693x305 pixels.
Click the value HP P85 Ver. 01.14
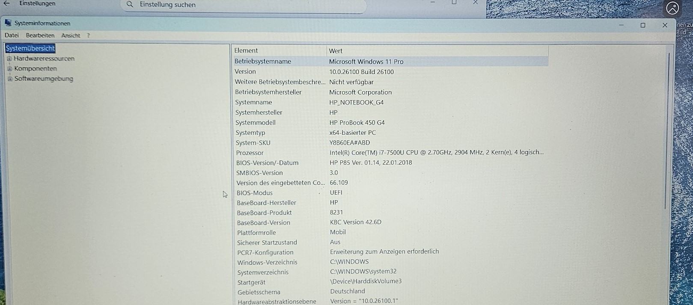pos(371,163)
